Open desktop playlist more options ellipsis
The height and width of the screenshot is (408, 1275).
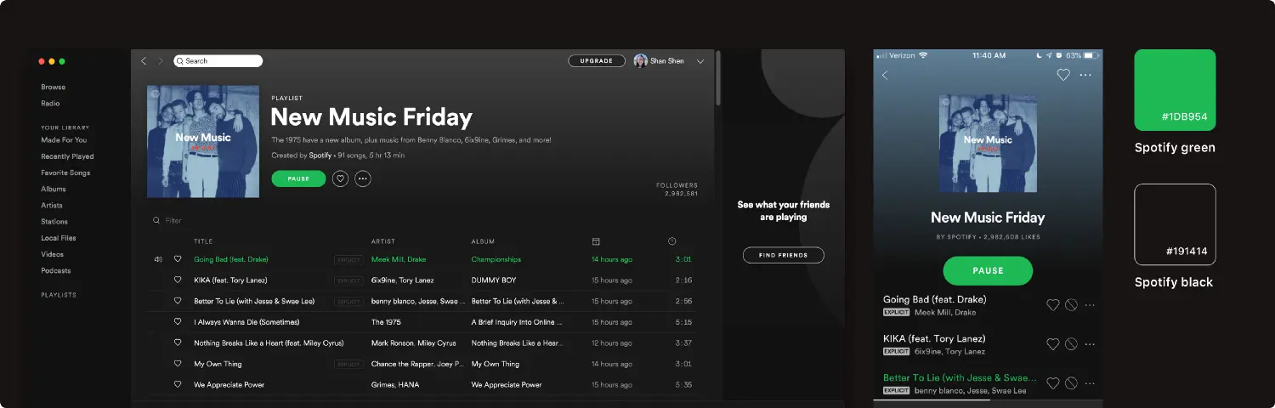(363, 178)
